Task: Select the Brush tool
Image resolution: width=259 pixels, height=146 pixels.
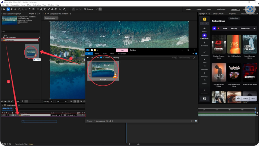Action: pyautogui.click(x=49, y=9)
